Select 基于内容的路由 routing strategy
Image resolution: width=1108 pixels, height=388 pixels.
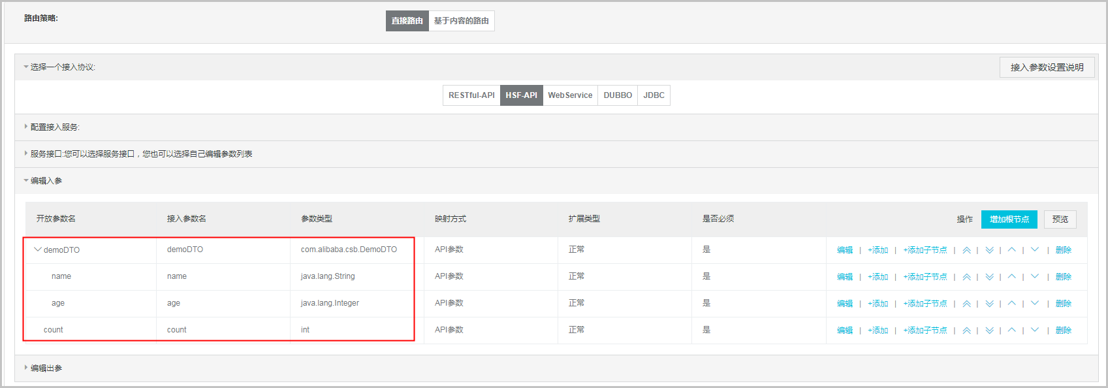coord(462,21)
